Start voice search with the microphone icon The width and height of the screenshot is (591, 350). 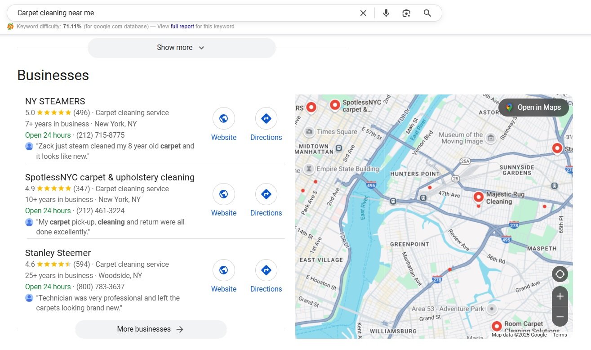(x=386, y=13)
